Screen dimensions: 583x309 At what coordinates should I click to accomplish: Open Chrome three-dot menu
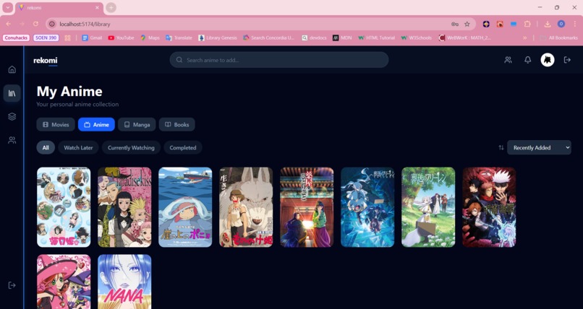coord(575,24)
